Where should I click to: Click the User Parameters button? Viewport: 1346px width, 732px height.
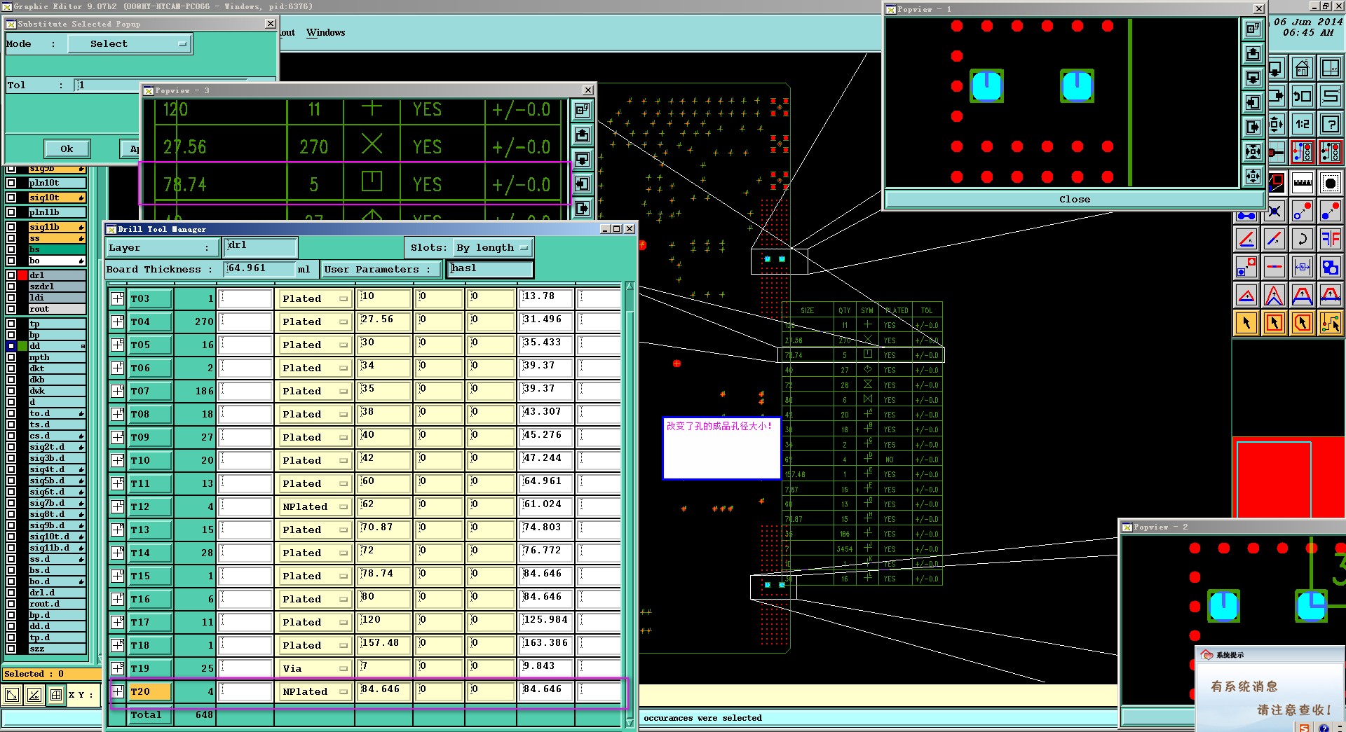point(382,269)
